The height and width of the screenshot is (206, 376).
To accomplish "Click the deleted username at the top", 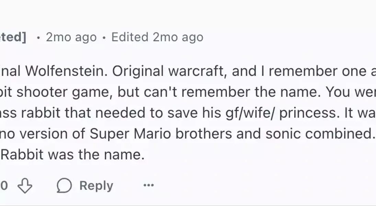I will point(13,37).
